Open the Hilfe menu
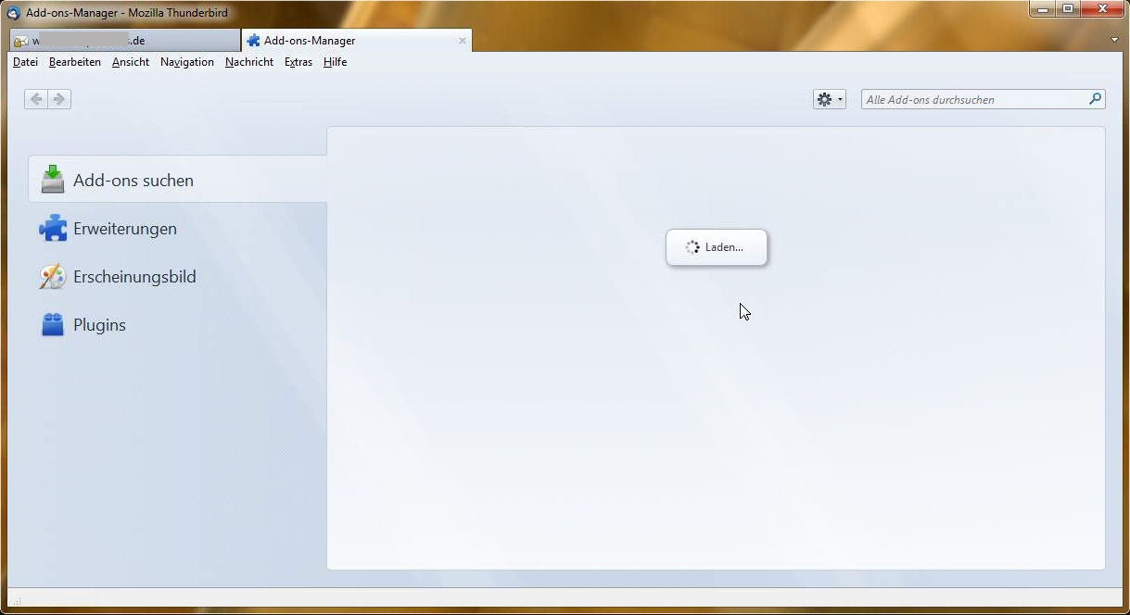 [x=335, y=62]
